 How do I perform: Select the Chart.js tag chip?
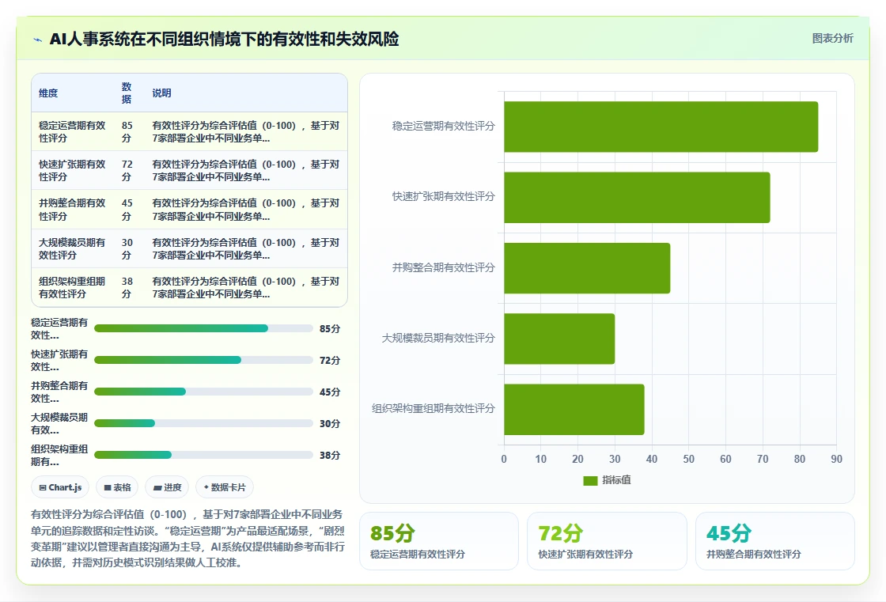[x=60, y=487]
